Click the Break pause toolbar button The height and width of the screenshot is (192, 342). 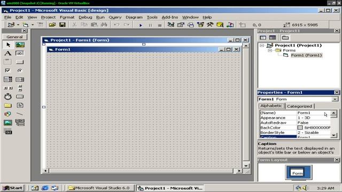[x=150, y=25]
